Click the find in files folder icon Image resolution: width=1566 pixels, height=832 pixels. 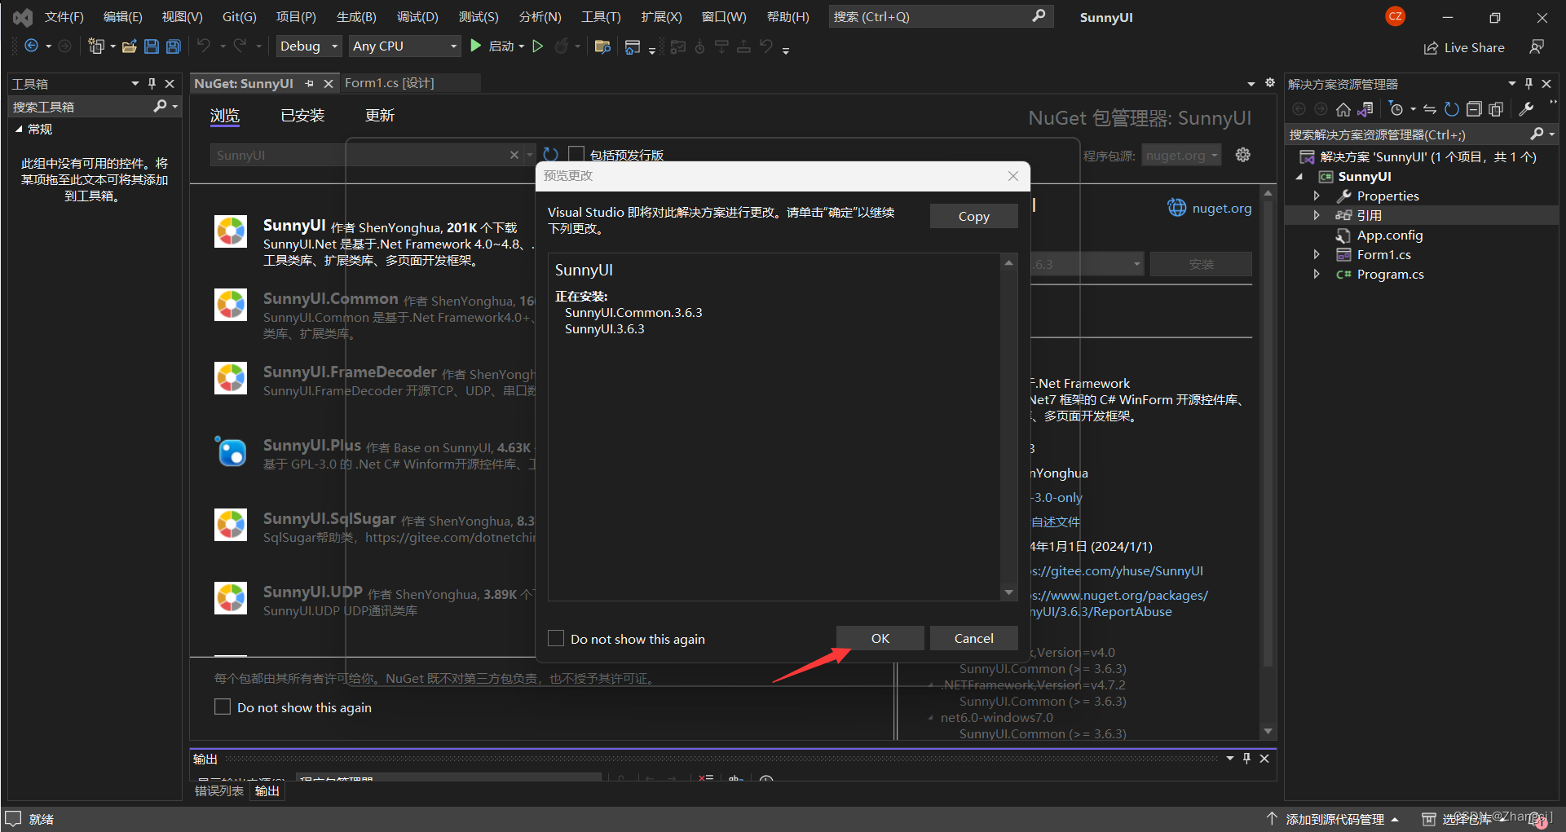click(x=603, y=46)
